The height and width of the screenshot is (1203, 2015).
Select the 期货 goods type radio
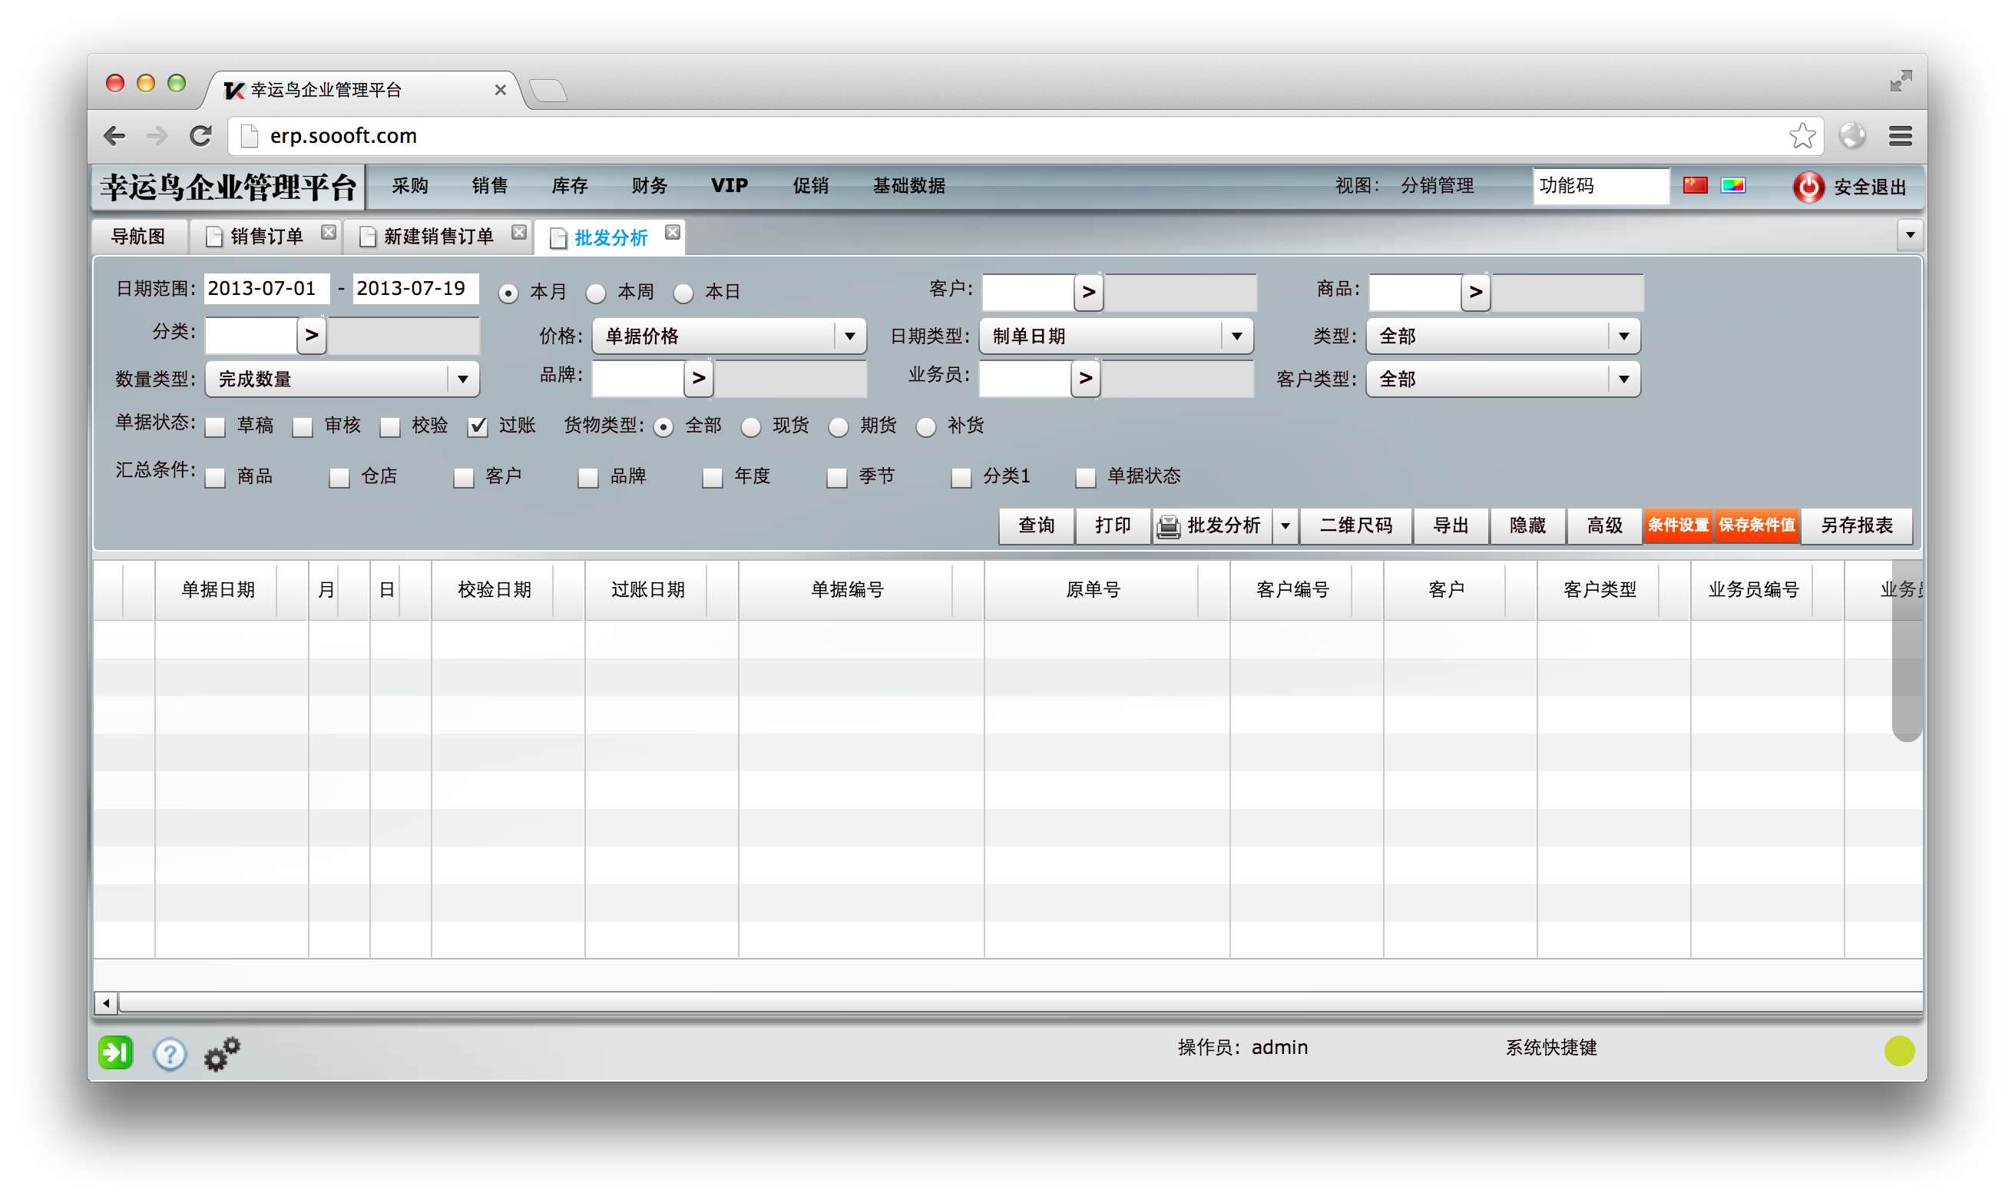(x=839, y=427)
